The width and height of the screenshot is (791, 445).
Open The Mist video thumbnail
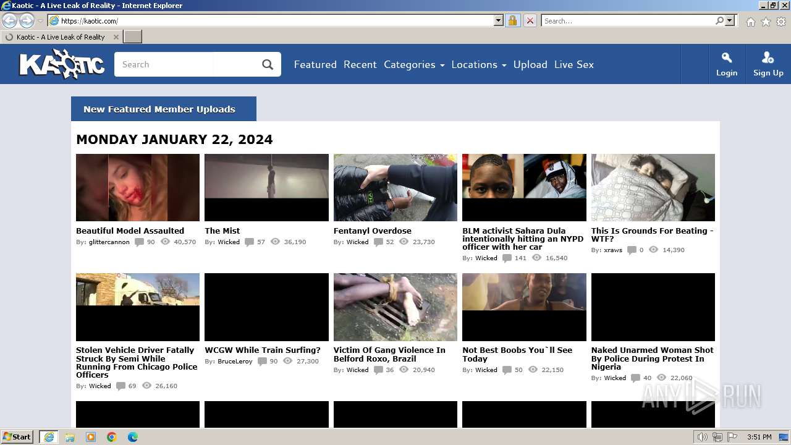tap(266, 187)
